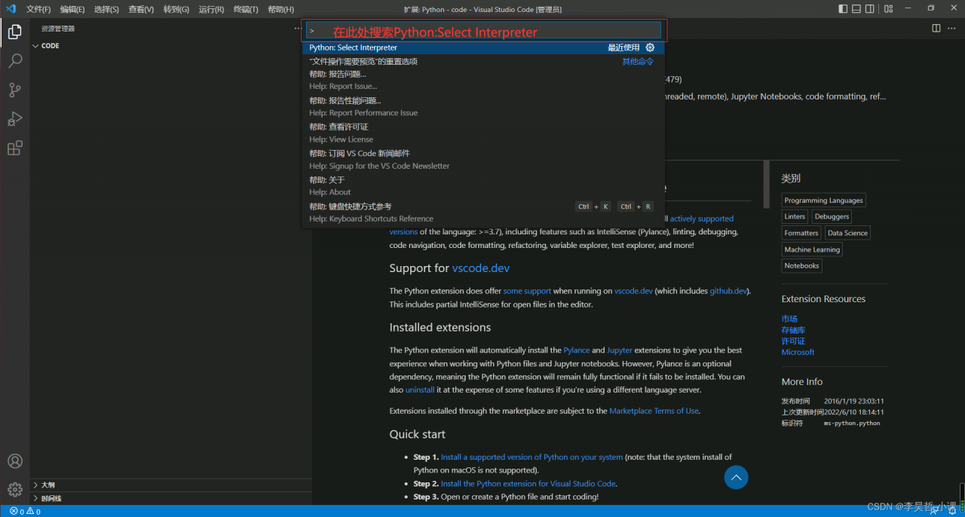The image size is (965, 517).
Task: Toggle the primary side bar layout button
Action: pos(843,9)
